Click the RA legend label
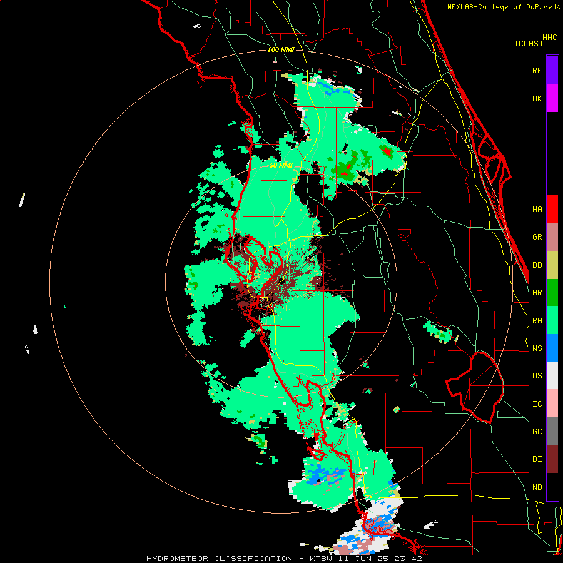Screen dimensions: 563x563 coord(537,320)
